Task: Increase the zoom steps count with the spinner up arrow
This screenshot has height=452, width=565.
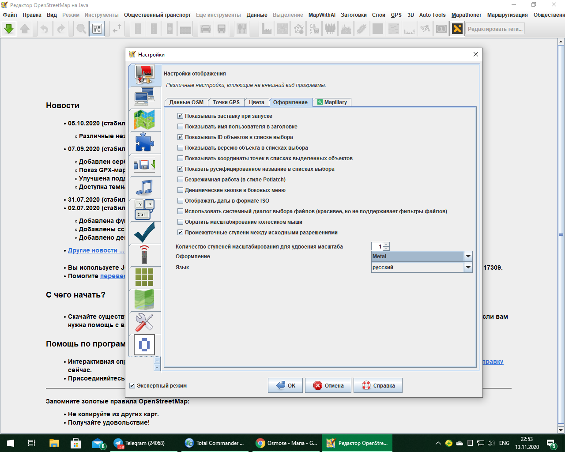Action: pos(386,244)
